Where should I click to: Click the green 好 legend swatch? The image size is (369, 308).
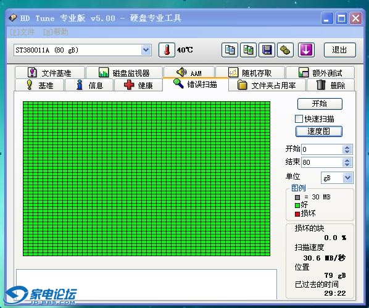[297, 206]
